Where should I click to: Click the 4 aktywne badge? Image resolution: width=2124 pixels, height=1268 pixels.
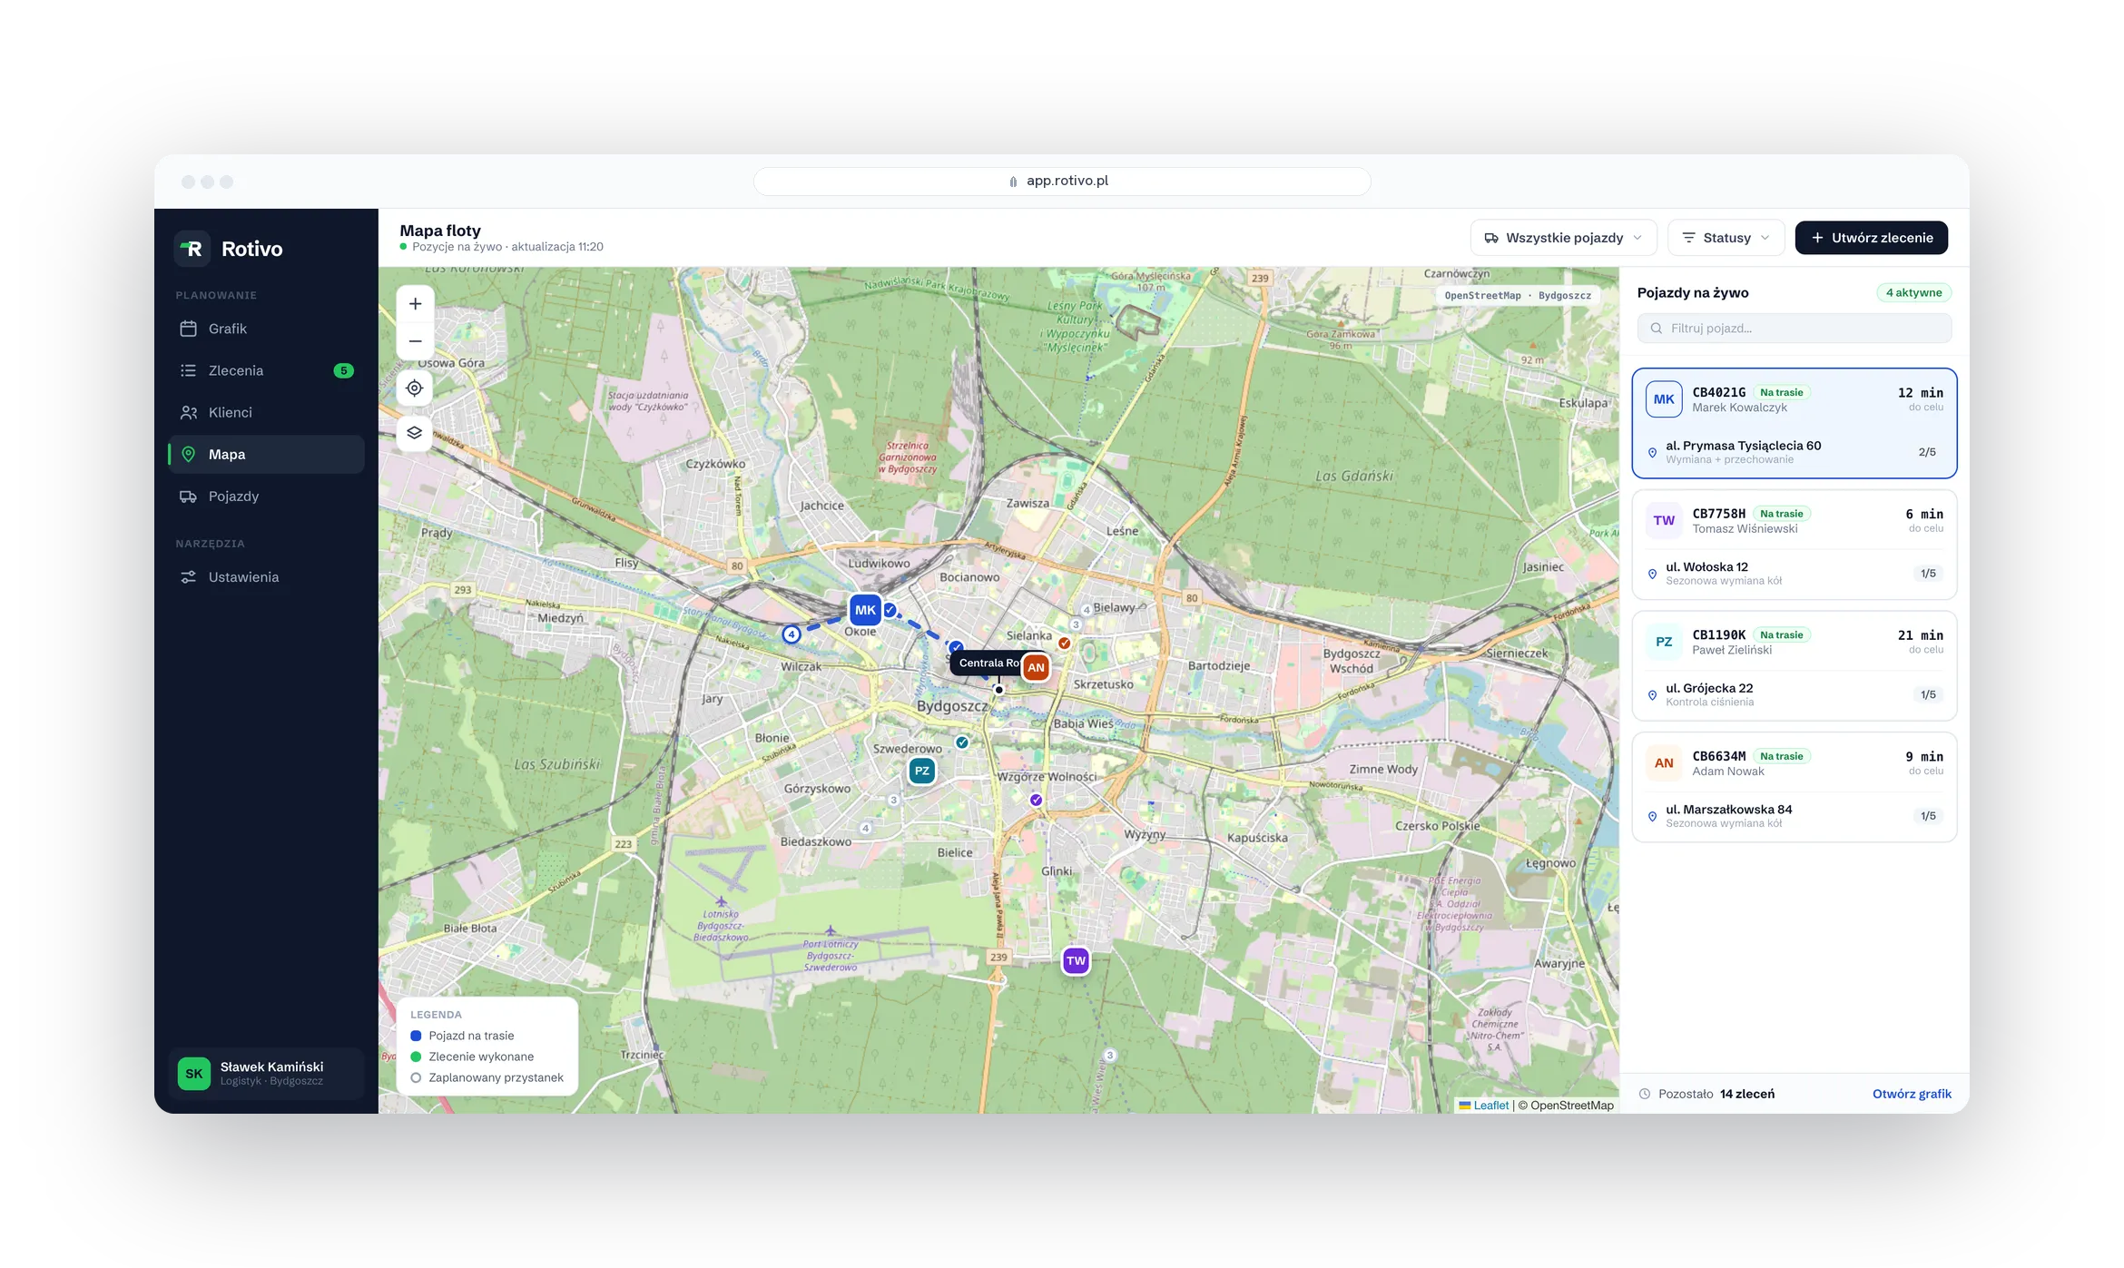tap(1913, 292)
